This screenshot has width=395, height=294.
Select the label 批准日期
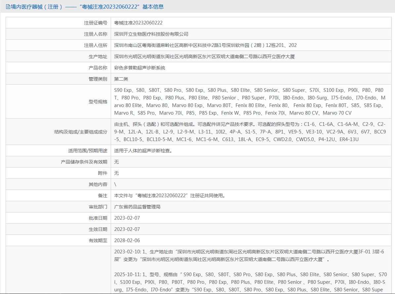click(x=98, y=218)
